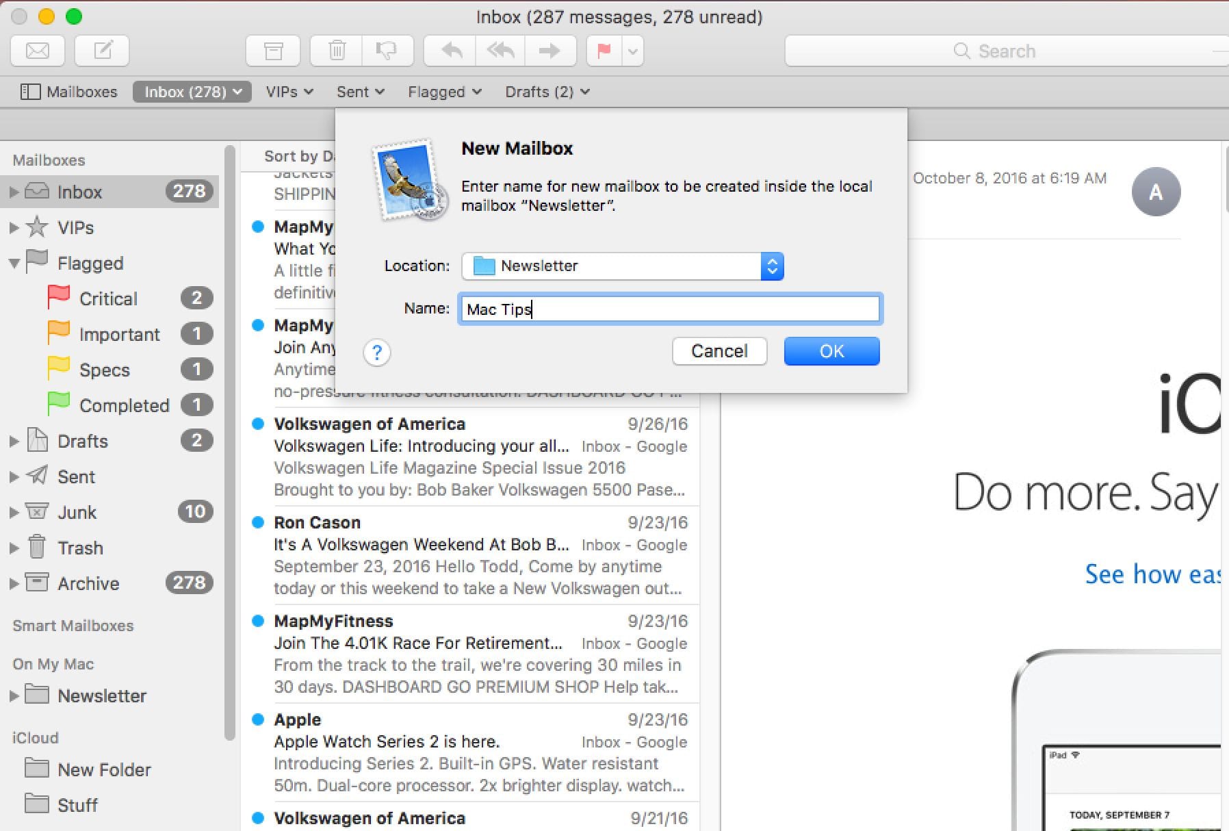Click the Name field containing Mac Tips
Image resolution: width=1229 pixels, height=831 pixels.
670,309
